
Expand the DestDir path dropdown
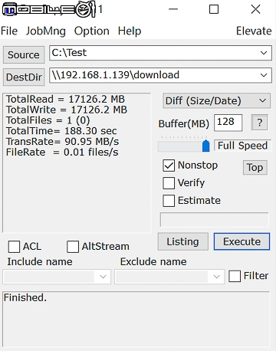(264, 75)
